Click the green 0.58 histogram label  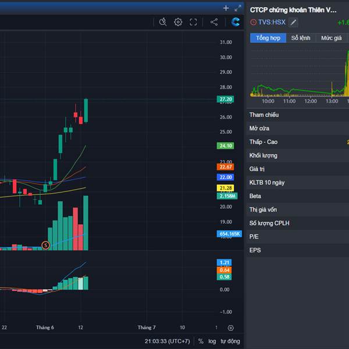224,277
